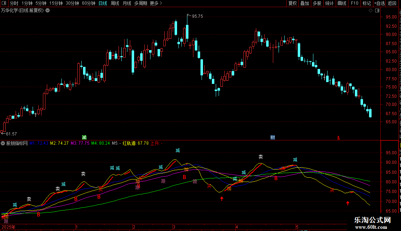Select the 15分钟 period
This screenshot has width=401, height=231.
pyautogui.click(x=56, y=3)
